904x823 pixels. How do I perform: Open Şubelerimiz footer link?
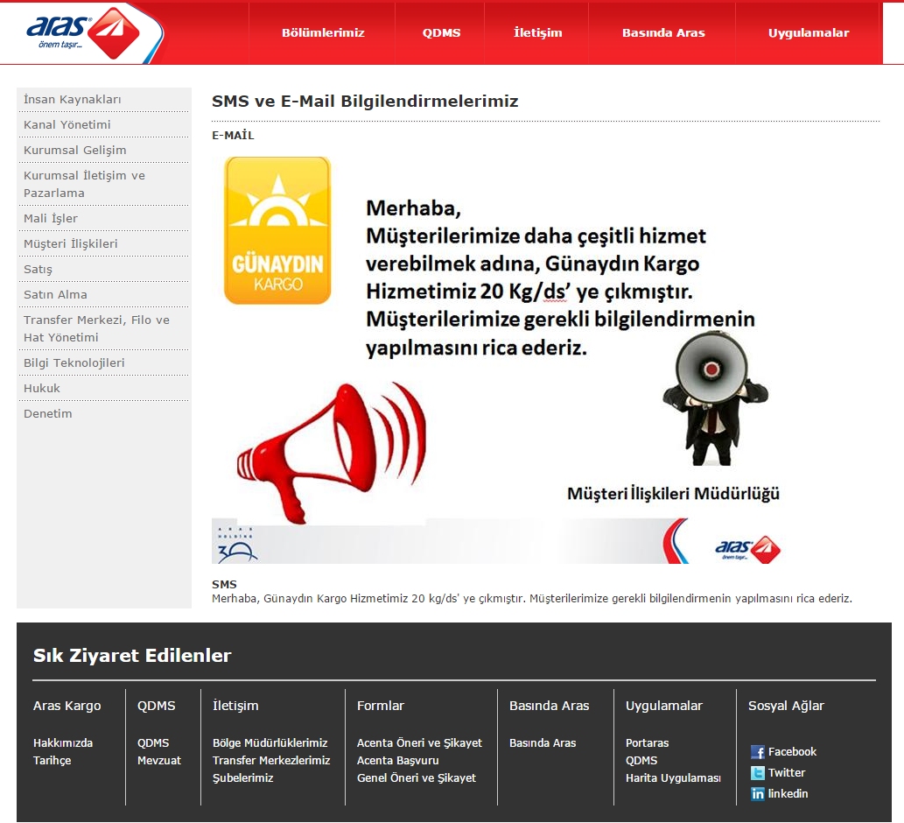pyautogui.click(x=242, y=777)
